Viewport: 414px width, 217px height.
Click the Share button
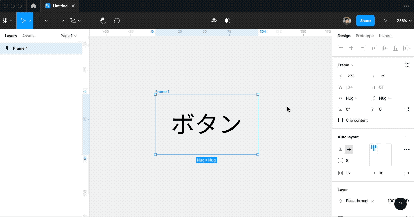[365, 21]
